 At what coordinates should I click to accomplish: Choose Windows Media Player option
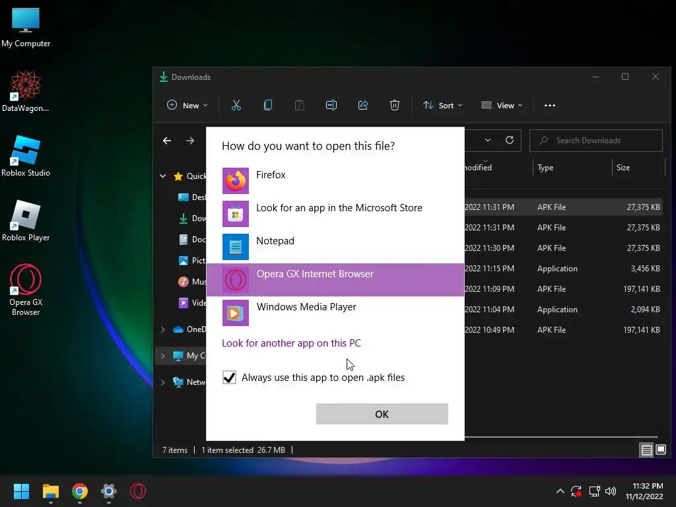(x=335, y=312)
